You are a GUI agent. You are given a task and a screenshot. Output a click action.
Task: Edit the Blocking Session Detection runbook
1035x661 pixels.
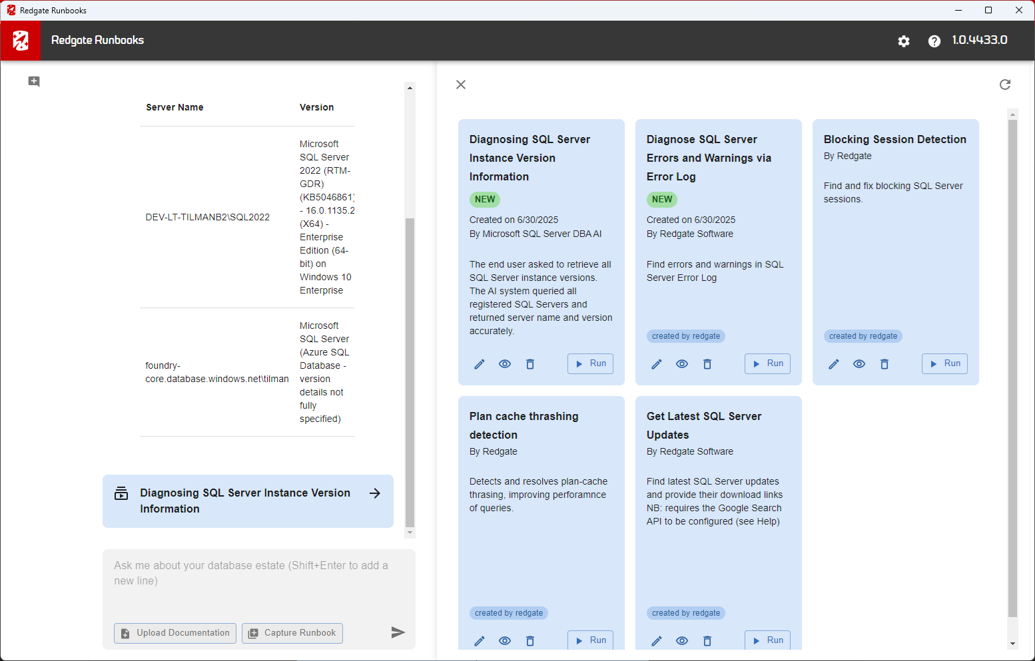[x=833, y=364]
